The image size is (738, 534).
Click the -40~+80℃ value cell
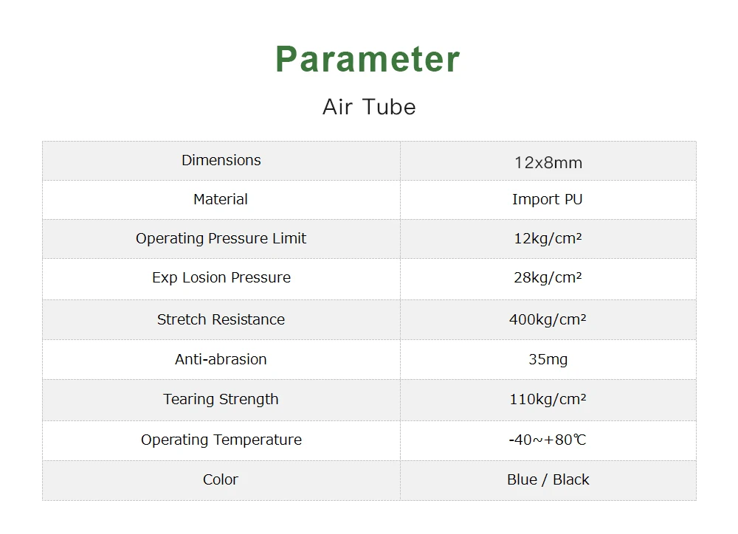tap(548, 440)
